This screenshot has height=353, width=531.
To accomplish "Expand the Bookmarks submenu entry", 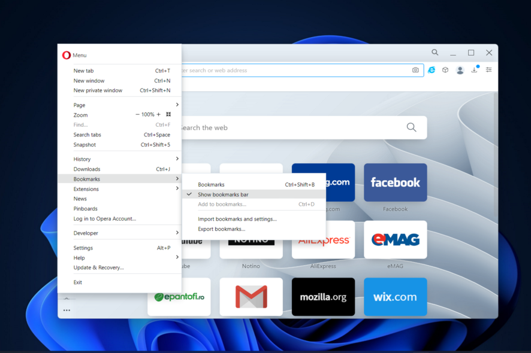I will (119, 179).
